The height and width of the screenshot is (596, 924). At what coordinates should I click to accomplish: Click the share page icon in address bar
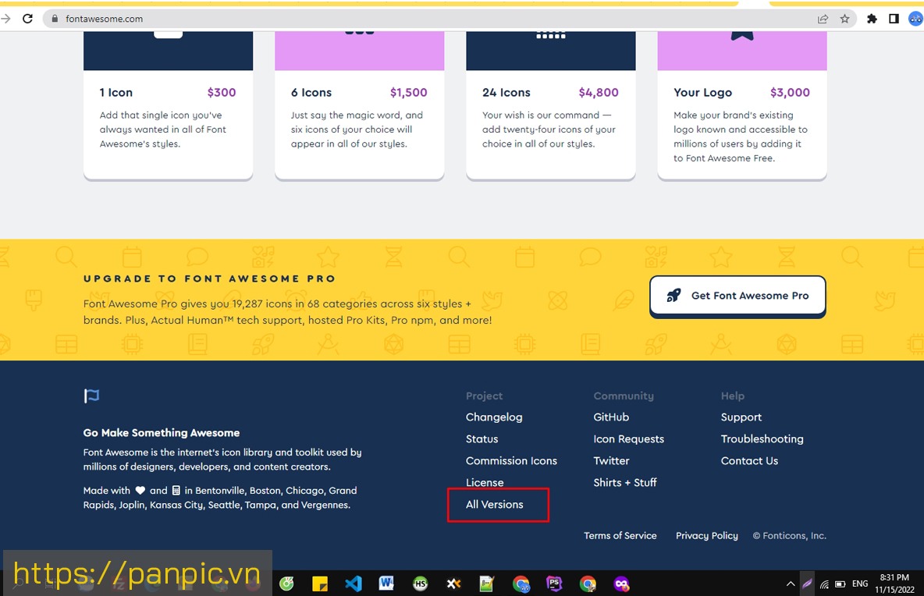click(x=823, y=19)
